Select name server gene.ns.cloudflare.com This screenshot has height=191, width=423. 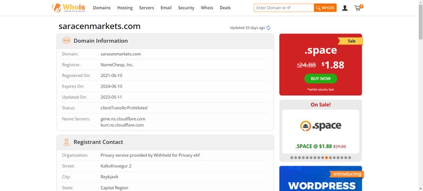coord(123,119)
